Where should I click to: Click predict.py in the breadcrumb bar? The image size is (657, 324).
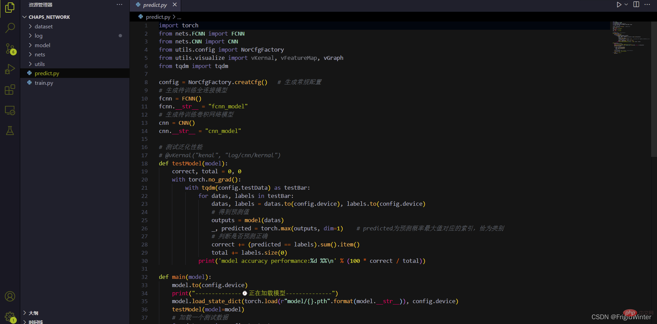coord(158,17)
